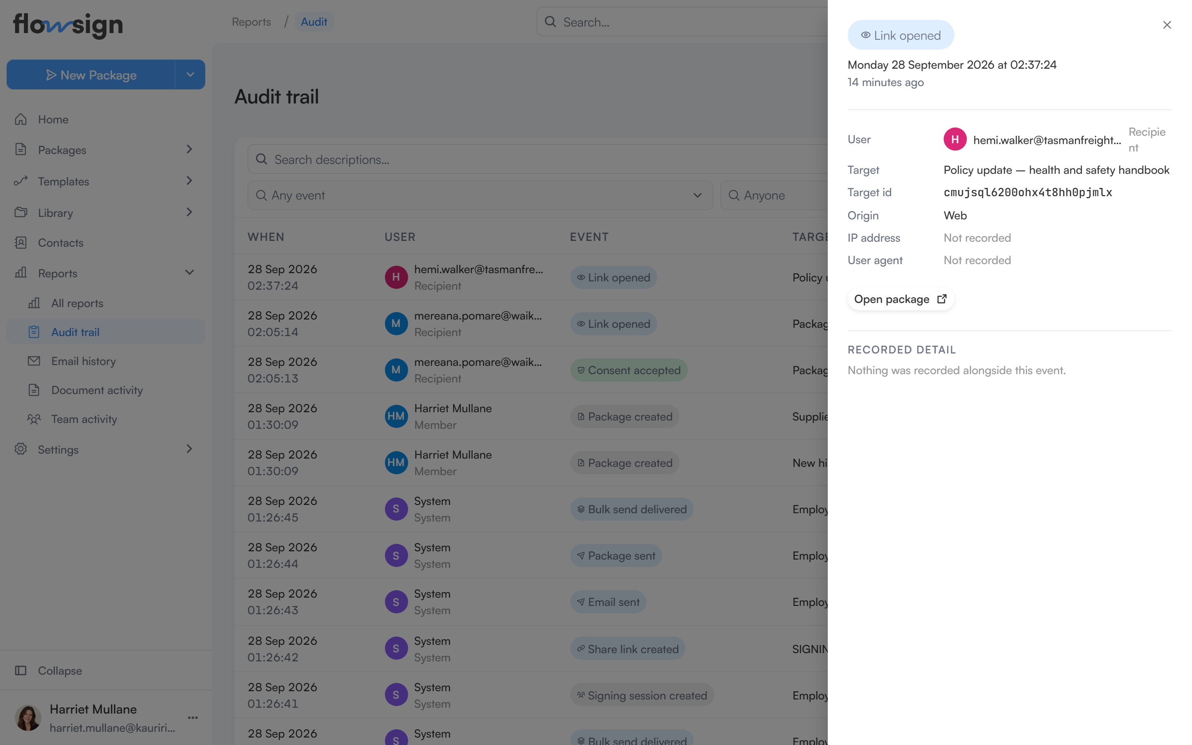Open the Anyone user filter
This screenshot has width=1192, height=745.
click(x=774, y=195)
